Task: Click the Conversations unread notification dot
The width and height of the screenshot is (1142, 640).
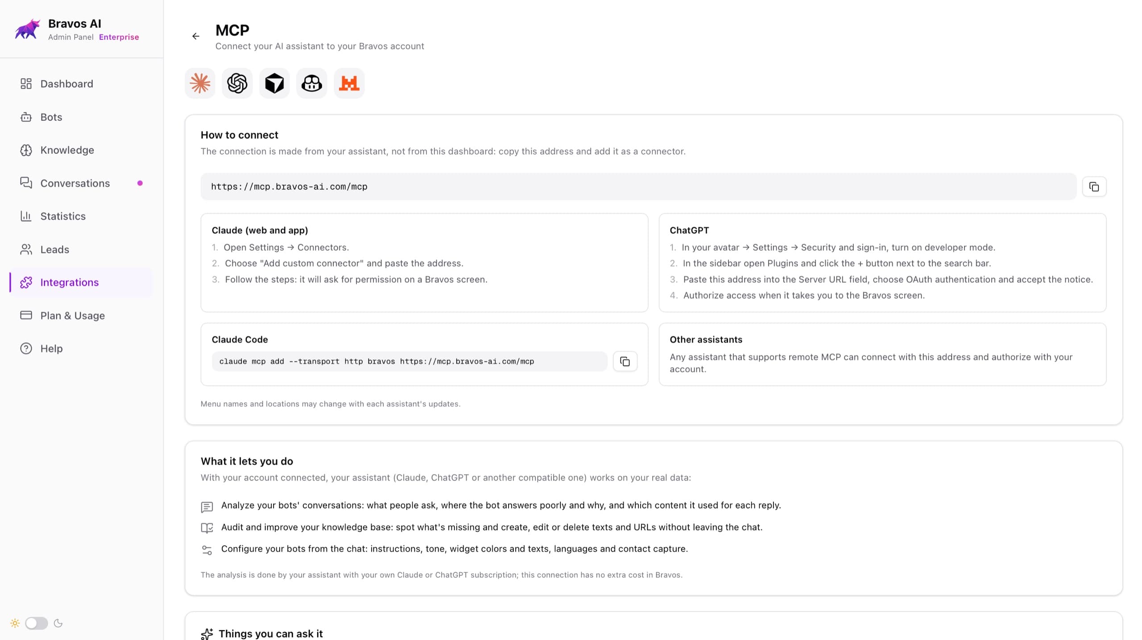Action: tap(140, 183)
